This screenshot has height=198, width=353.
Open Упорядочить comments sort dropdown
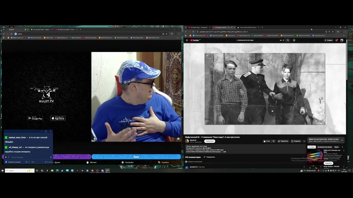coord(209,157)
